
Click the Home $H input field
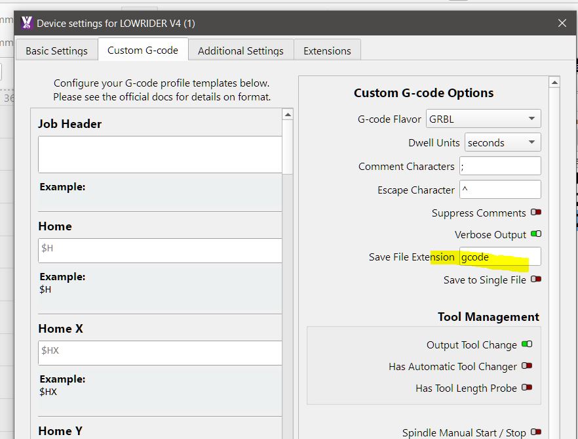click(x=160, y=250)
